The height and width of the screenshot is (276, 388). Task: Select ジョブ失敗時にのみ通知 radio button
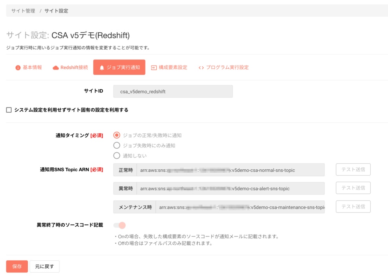[x=116, y=146]
